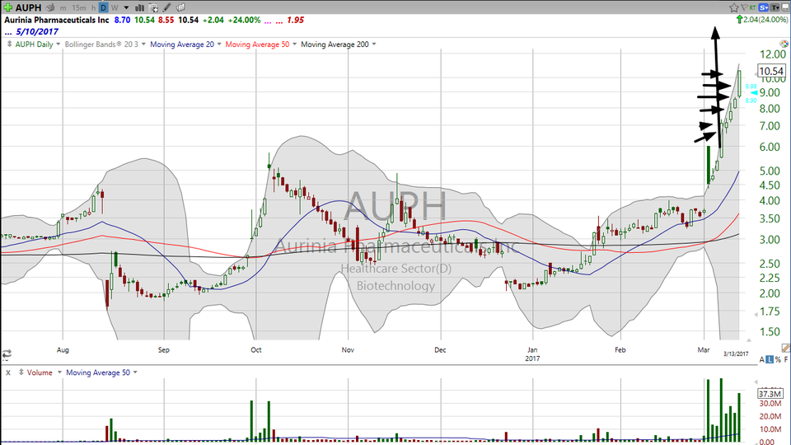Open Moving Average 50 price dropdown
Viewport: 791px width, 445px height.
pos(295,44)
